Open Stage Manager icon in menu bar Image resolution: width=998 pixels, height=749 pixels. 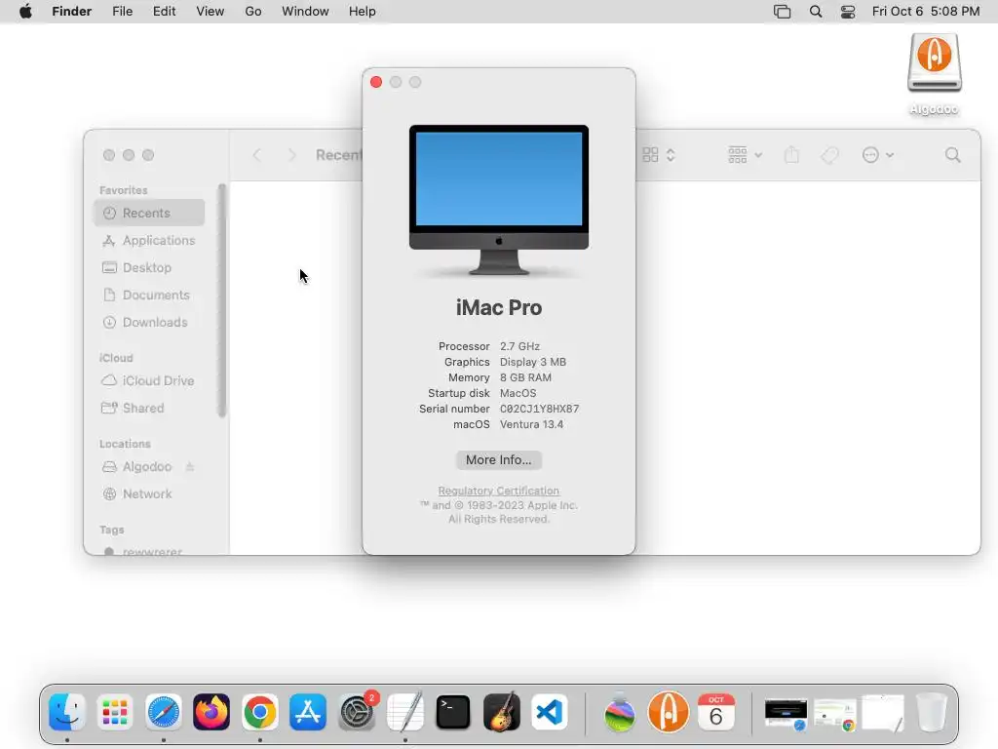click(783, 12)
